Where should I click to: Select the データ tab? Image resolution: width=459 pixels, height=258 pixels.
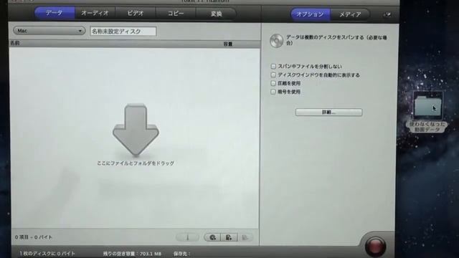(55, 13)
